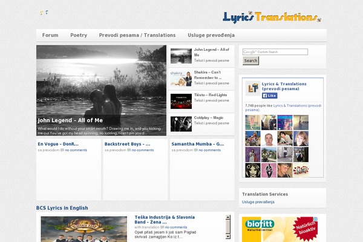Click the ad info icon on biofitt banner
The width and height of the screenshot is (363, 242).
316,219
